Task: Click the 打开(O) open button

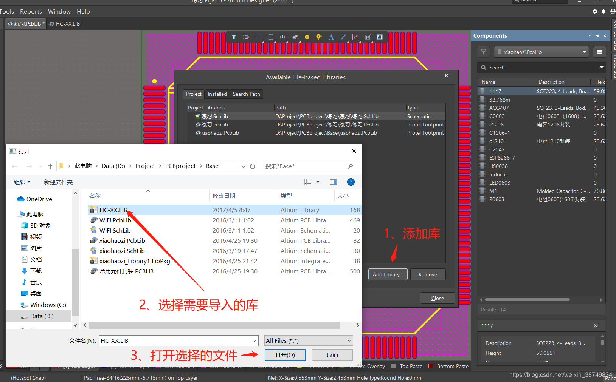Action: 285,355
